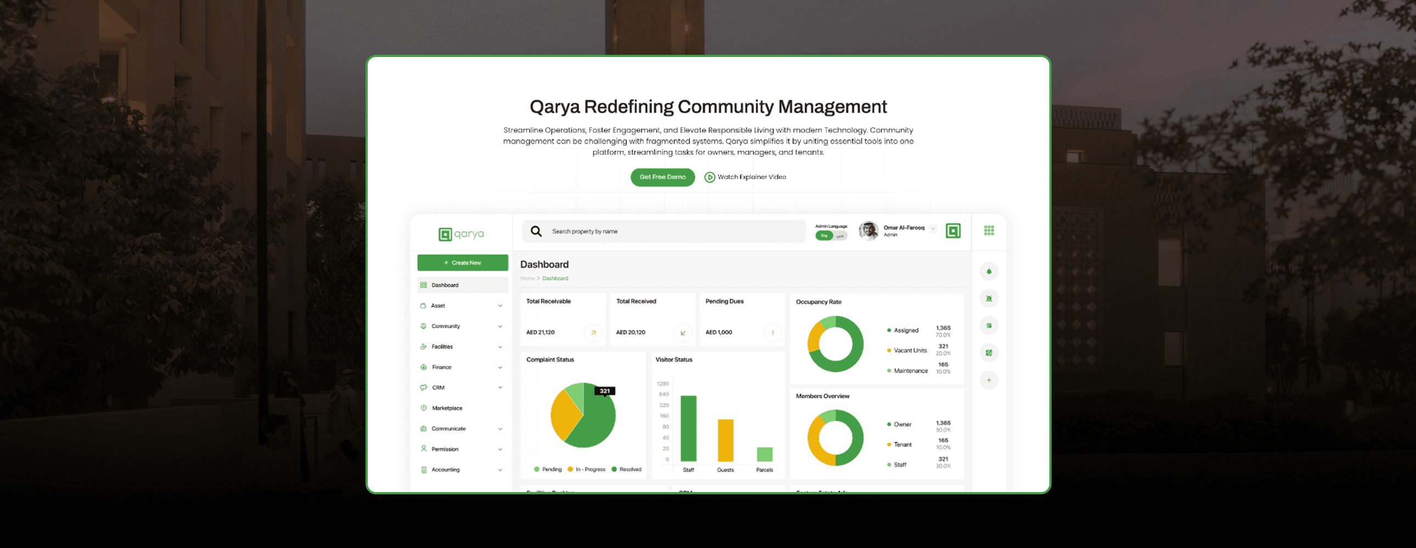Select Dashboard in the sidebar
The image size is (1416, 548).
pos(445,285)
